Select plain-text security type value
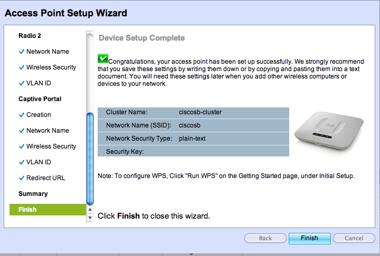This screenshot has height=256, width=380. point(192,139)
